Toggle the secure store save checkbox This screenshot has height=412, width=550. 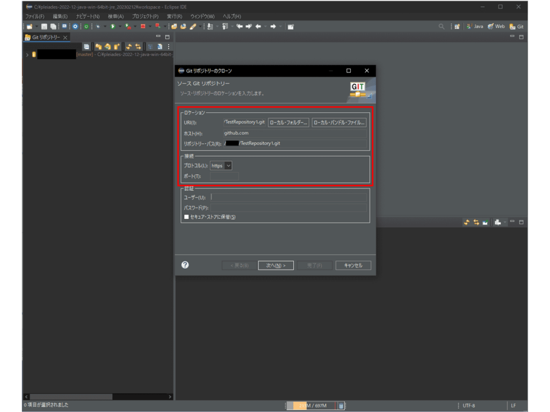186,217
